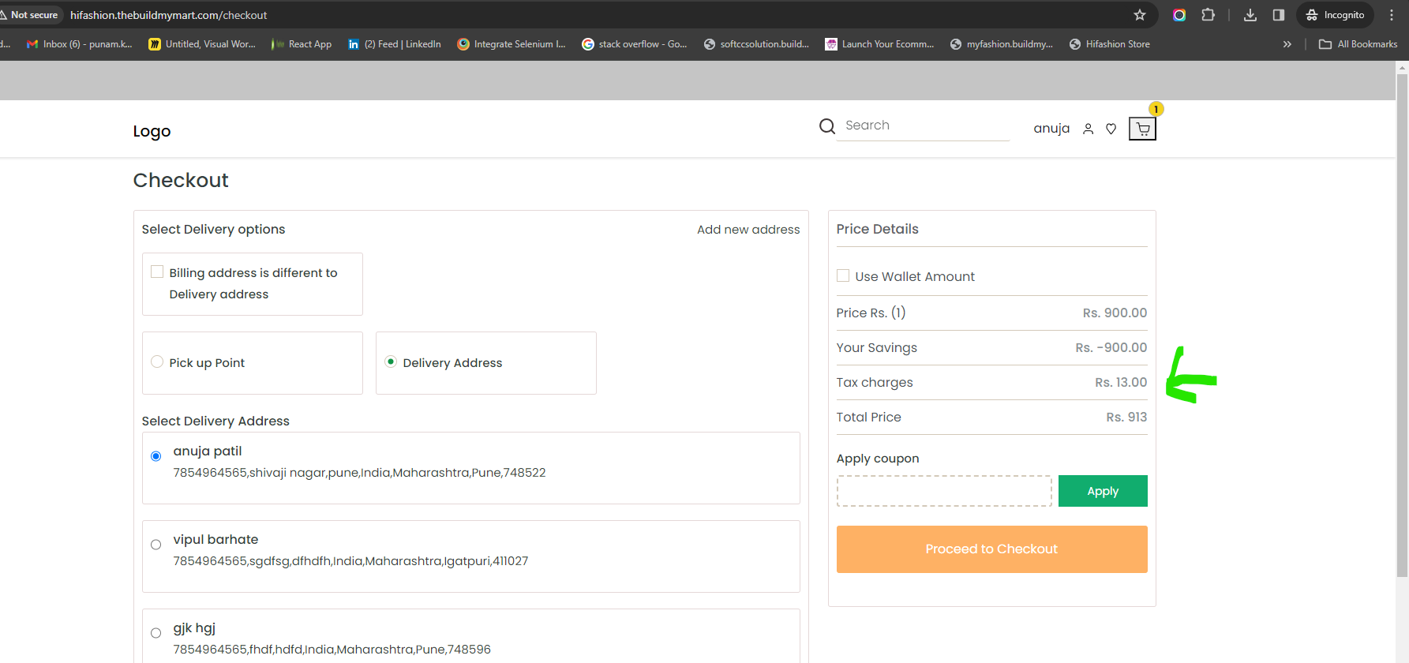The image size is (1409, 663).
Task: Click Your Savings Rs. -900.00 value
Action: (x=1111, y=348)
